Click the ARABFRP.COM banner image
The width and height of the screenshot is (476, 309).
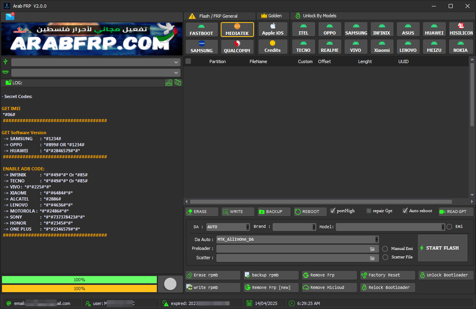coord(92,39)
